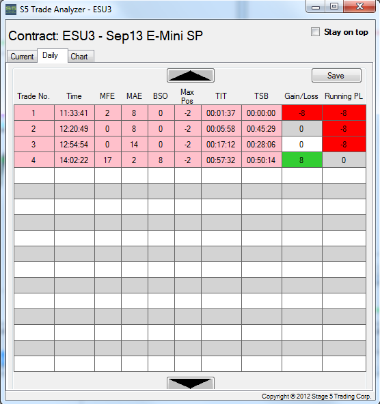Minimize the S5 Trade Analyzer window
Screen dimensions: 380x404
(x=316, y=6)
